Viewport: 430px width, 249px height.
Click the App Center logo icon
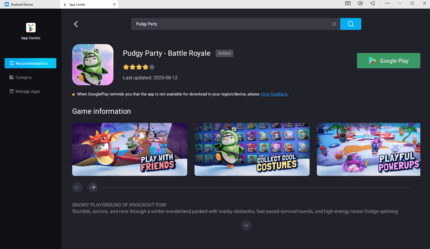[31, 27]
